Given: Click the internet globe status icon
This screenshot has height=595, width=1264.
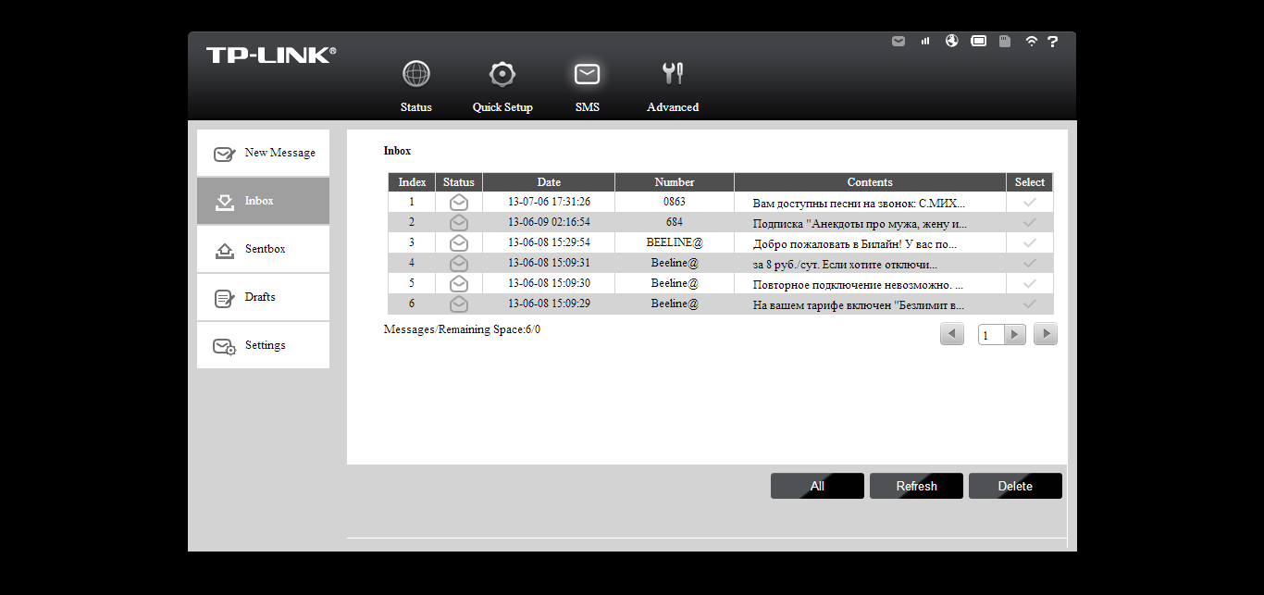Looking at the screenshot, I should (952, 42).
